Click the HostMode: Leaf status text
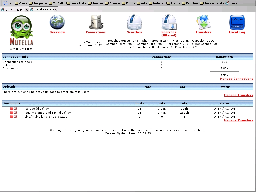Image resolution: width=256 pixels, height=192 pixels. coord(91,42)
